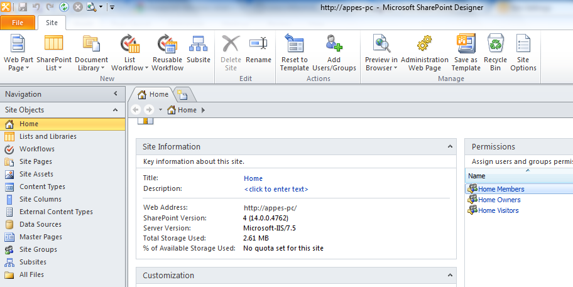Select Master Pages in Site Objects
Screen dimensions: 573x287
tap(40, 237)
